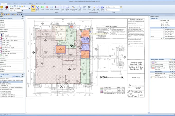Select the 2 Point Line tool
The height and width of the screenshot is (116, 175).
62,8
